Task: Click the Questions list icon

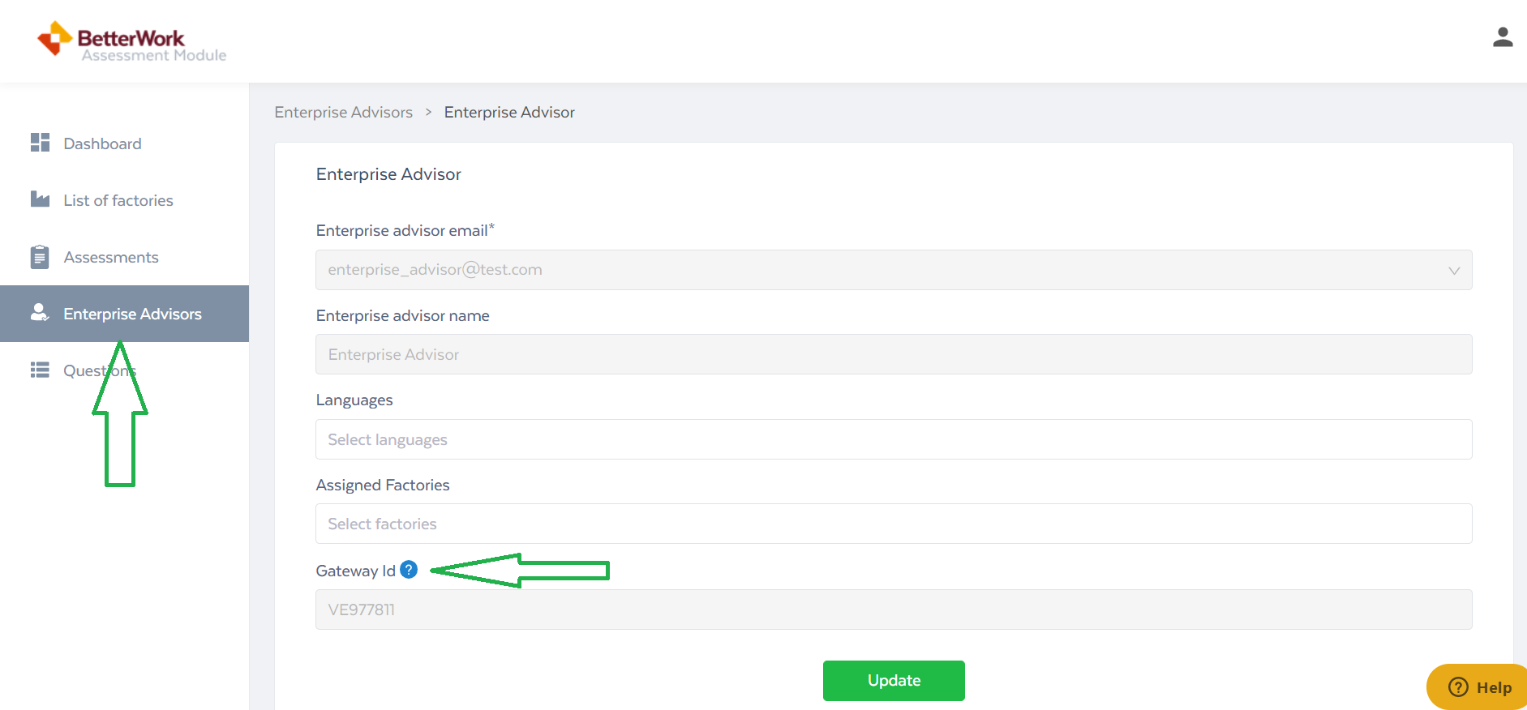Action: pyautogui.click(x=40, y=370)
